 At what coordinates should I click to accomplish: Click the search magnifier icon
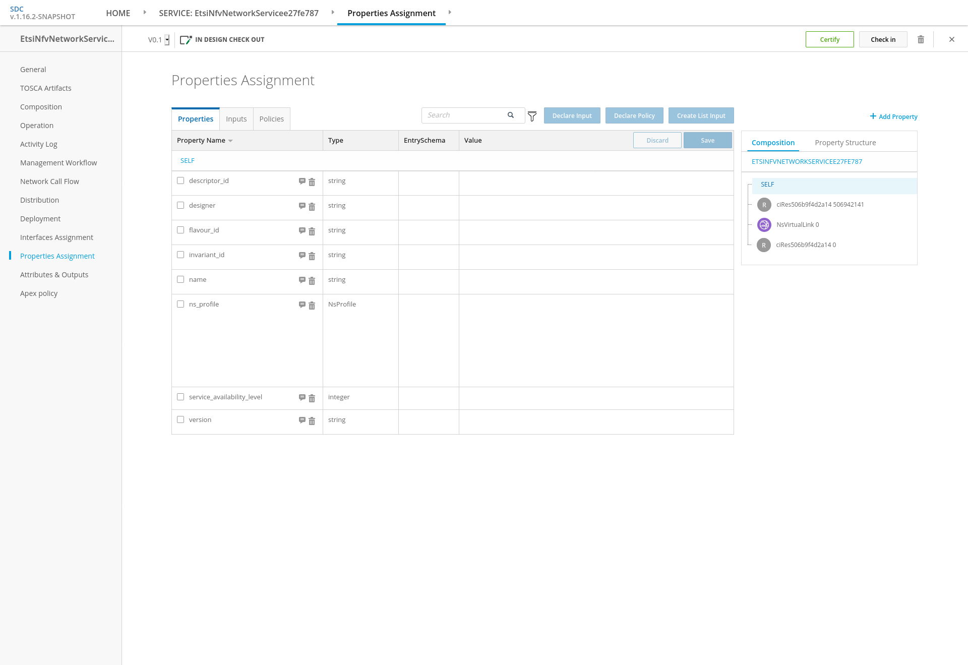point(511,115)
